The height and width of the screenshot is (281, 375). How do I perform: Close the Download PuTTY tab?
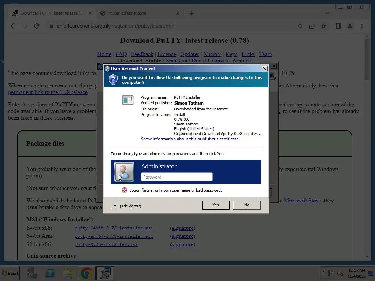(90, 13)
